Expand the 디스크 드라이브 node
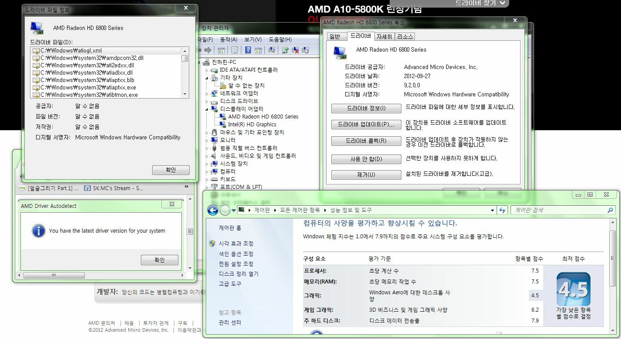Screen dimensions: 621x339 point(207,101)
